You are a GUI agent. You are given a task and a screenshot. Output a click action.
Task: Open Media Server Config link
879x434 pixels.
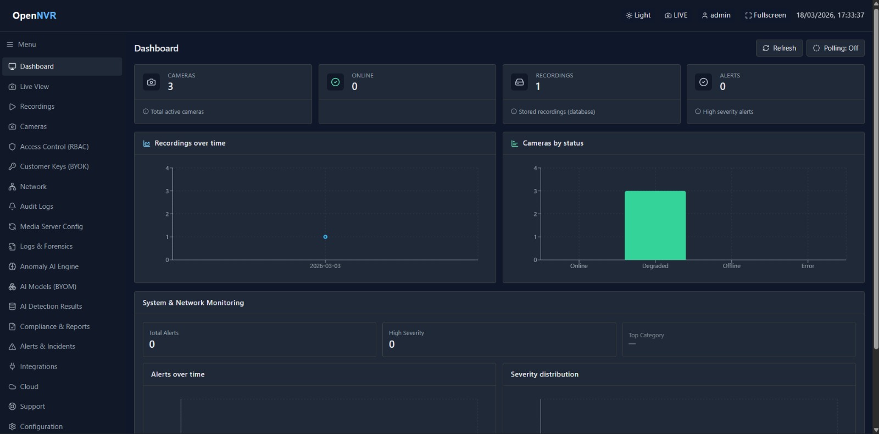pos(62,227)
